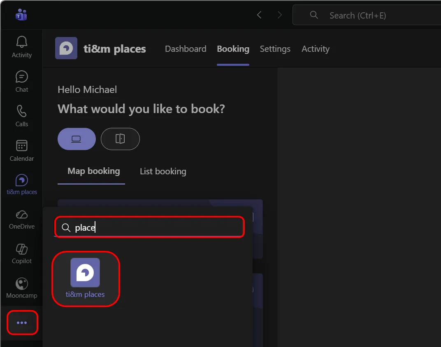Switch to List booking view
The image size is (441, 347).
pyautogui.click(x=163, y=171)
